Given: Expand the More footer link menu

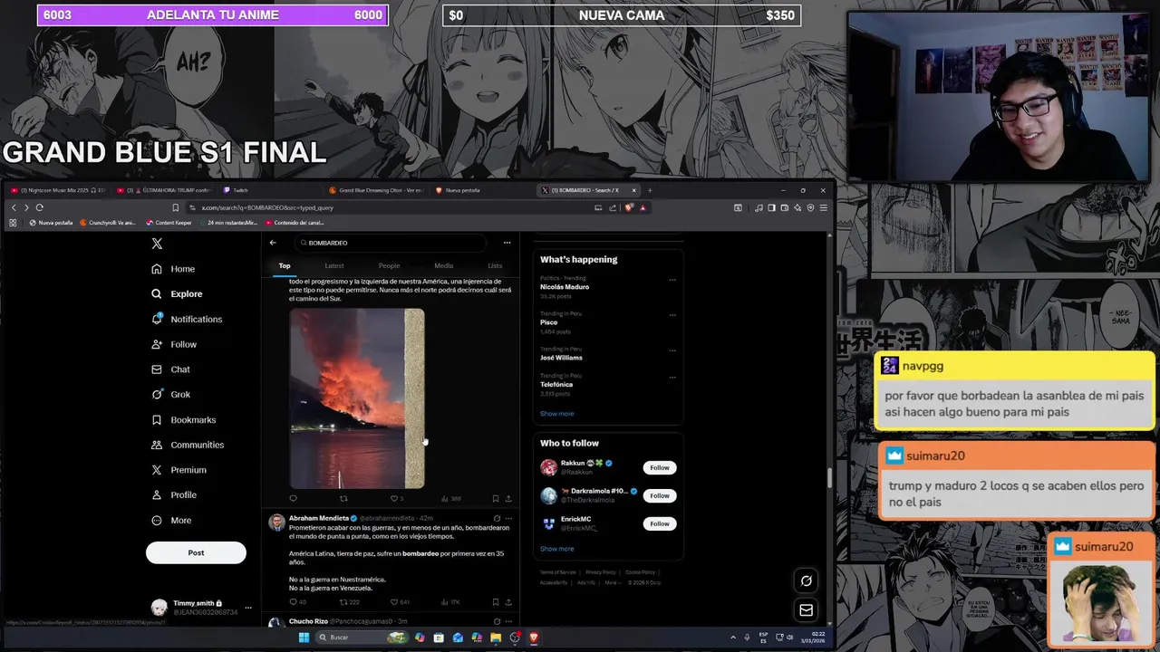Looking at the screenshot, I should click(613, 582).
